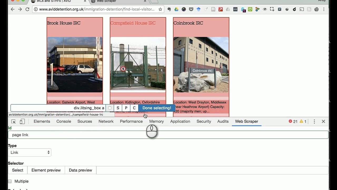
Task: Click Element preview button
Action: point(46,170)
